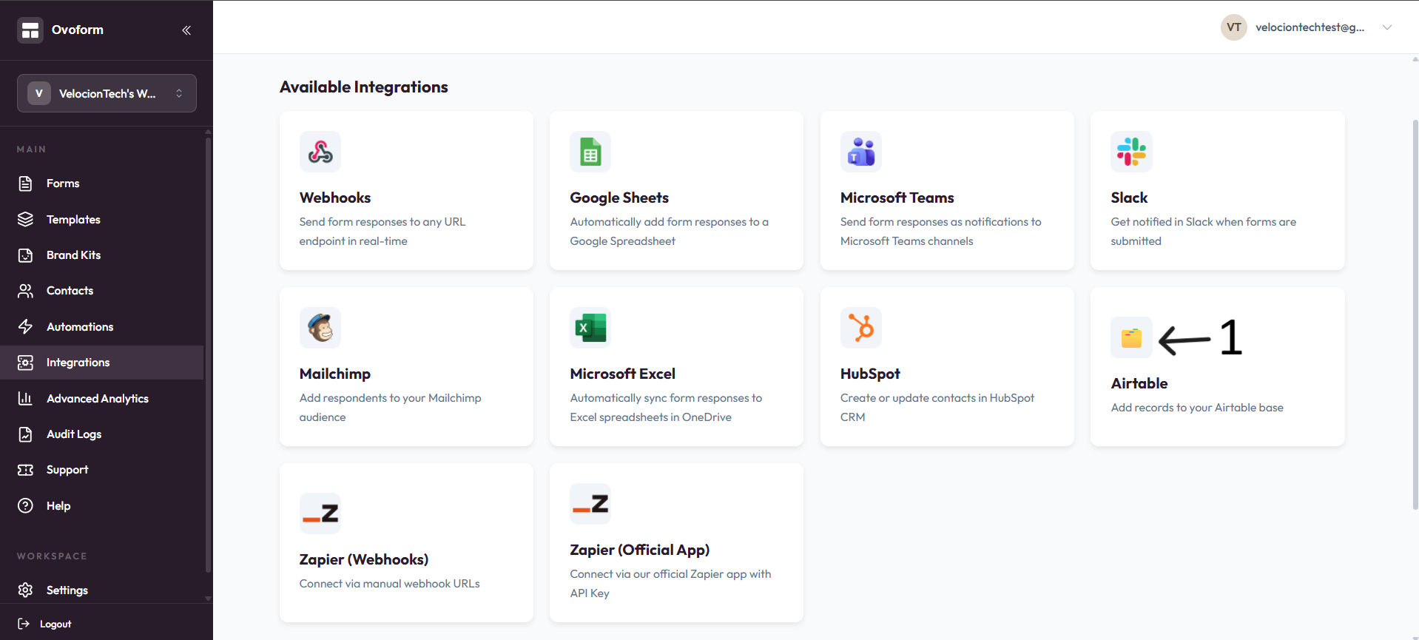
Task: Click the Contacts people icon
Action: tap(25, 291)
